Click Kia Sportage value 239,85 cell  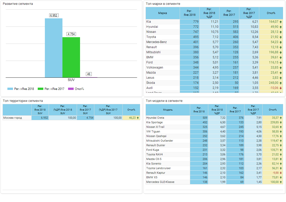pos(273,122)
